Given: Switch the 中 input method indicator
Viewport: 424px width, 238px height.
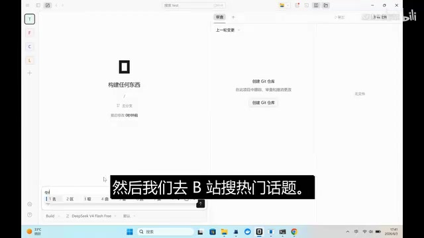Looking at the screenshot, I should 356,232.
